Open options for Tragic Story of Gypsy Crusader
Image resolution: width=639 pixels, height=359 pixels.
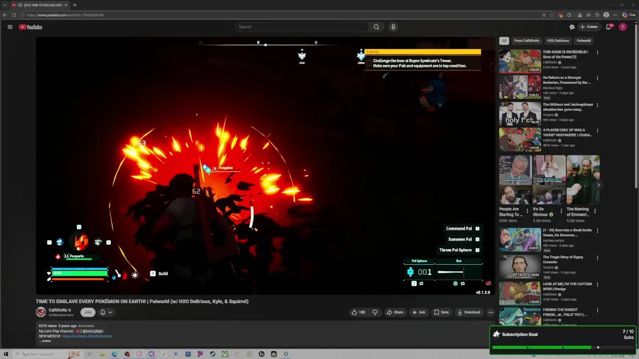[597, 258]
